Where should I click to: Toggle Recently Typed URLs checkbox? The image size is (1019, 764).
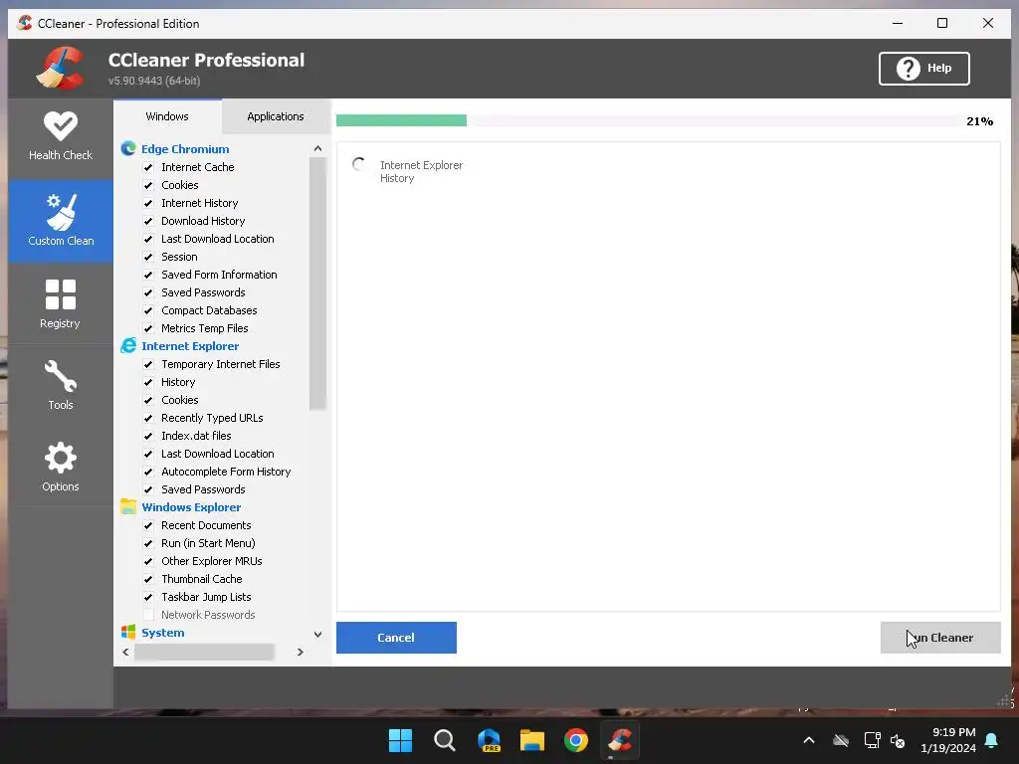click(148, 418)
